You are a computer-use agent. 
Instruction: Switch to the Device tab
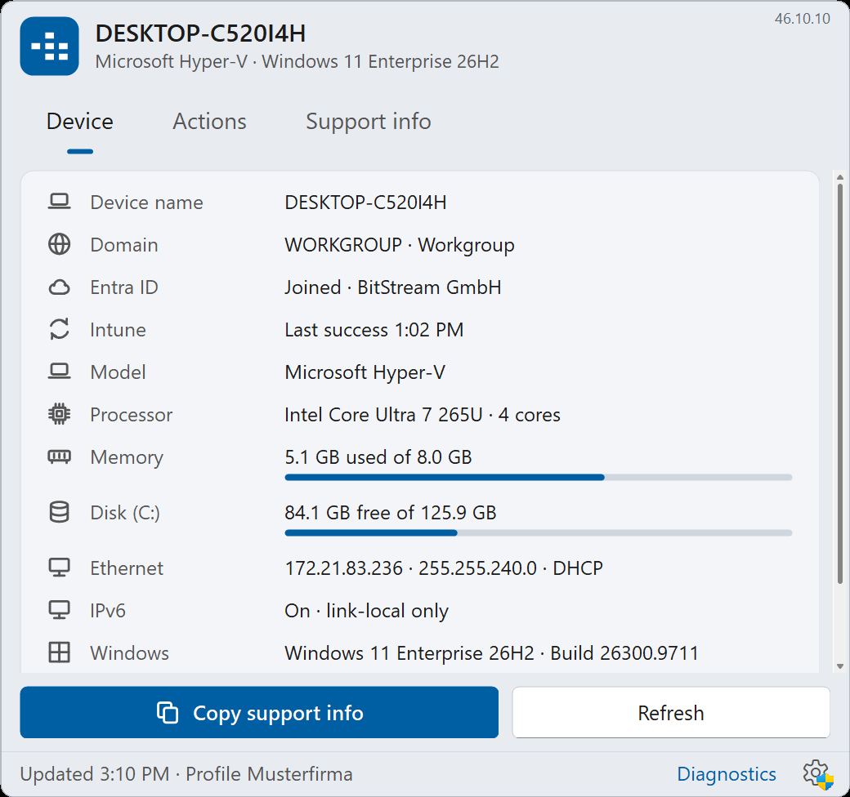(x=80, y=122)
